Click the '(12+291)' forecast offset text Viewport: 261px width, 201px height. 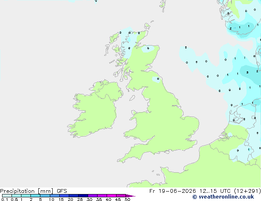247,191
